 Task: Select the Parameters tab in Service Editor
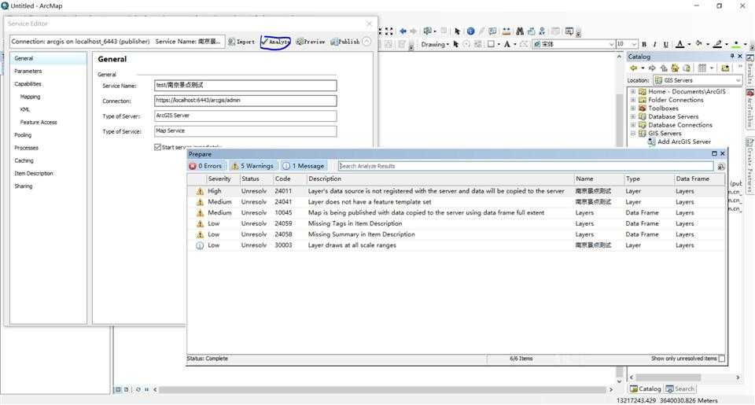[28, 72]
